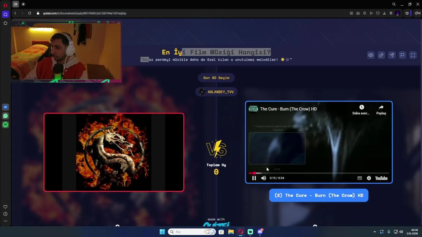Copy quiz link icon next to eye
The image size is (422, 237).
381,55
